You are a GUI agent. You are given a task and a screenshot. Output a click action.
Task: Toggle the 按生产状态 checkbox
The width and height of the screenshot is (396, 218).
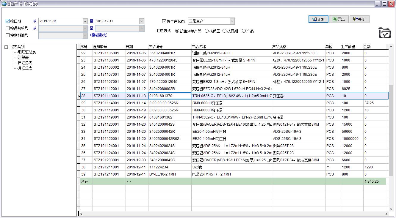[164, 21]
